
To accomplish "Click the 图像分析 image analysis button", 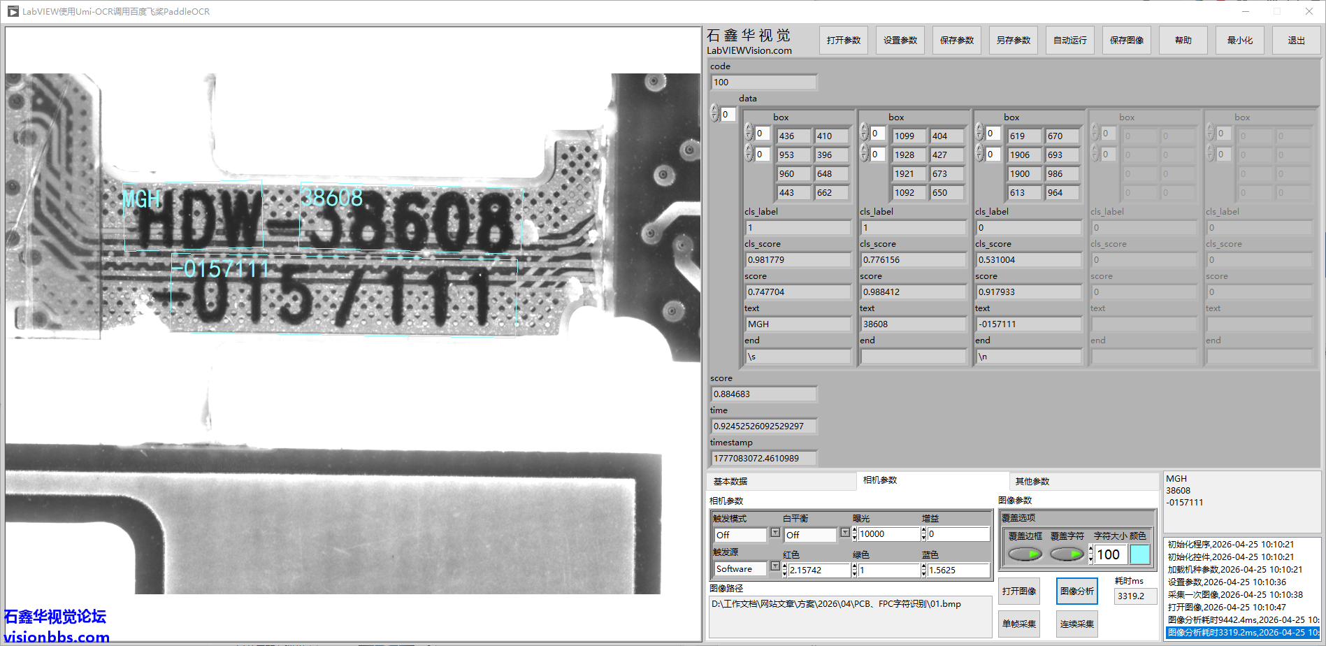I will click(1076, 591).
